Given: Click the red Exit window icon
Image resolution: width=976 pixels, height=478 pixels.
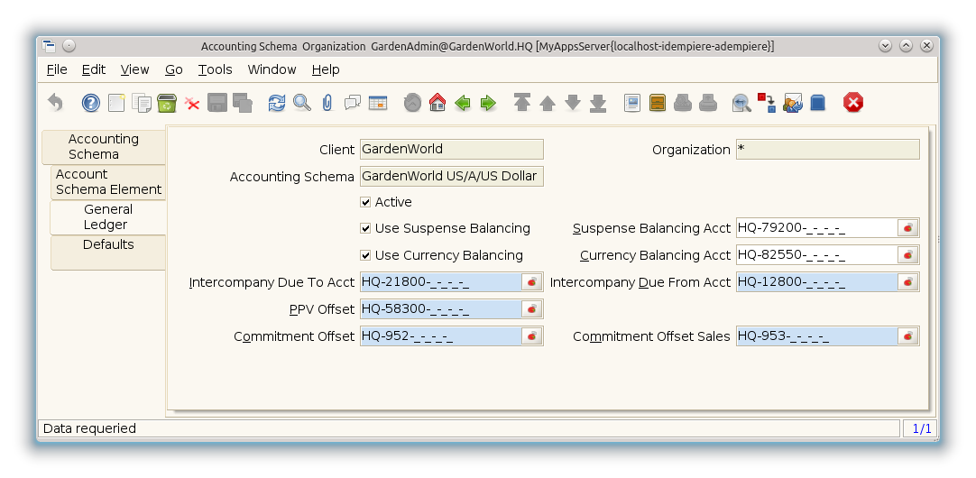Looking at the screenshot, I should point(852,103).
